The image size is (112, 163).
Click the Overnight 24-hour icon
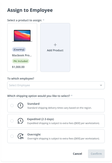[x=21, y=136]
